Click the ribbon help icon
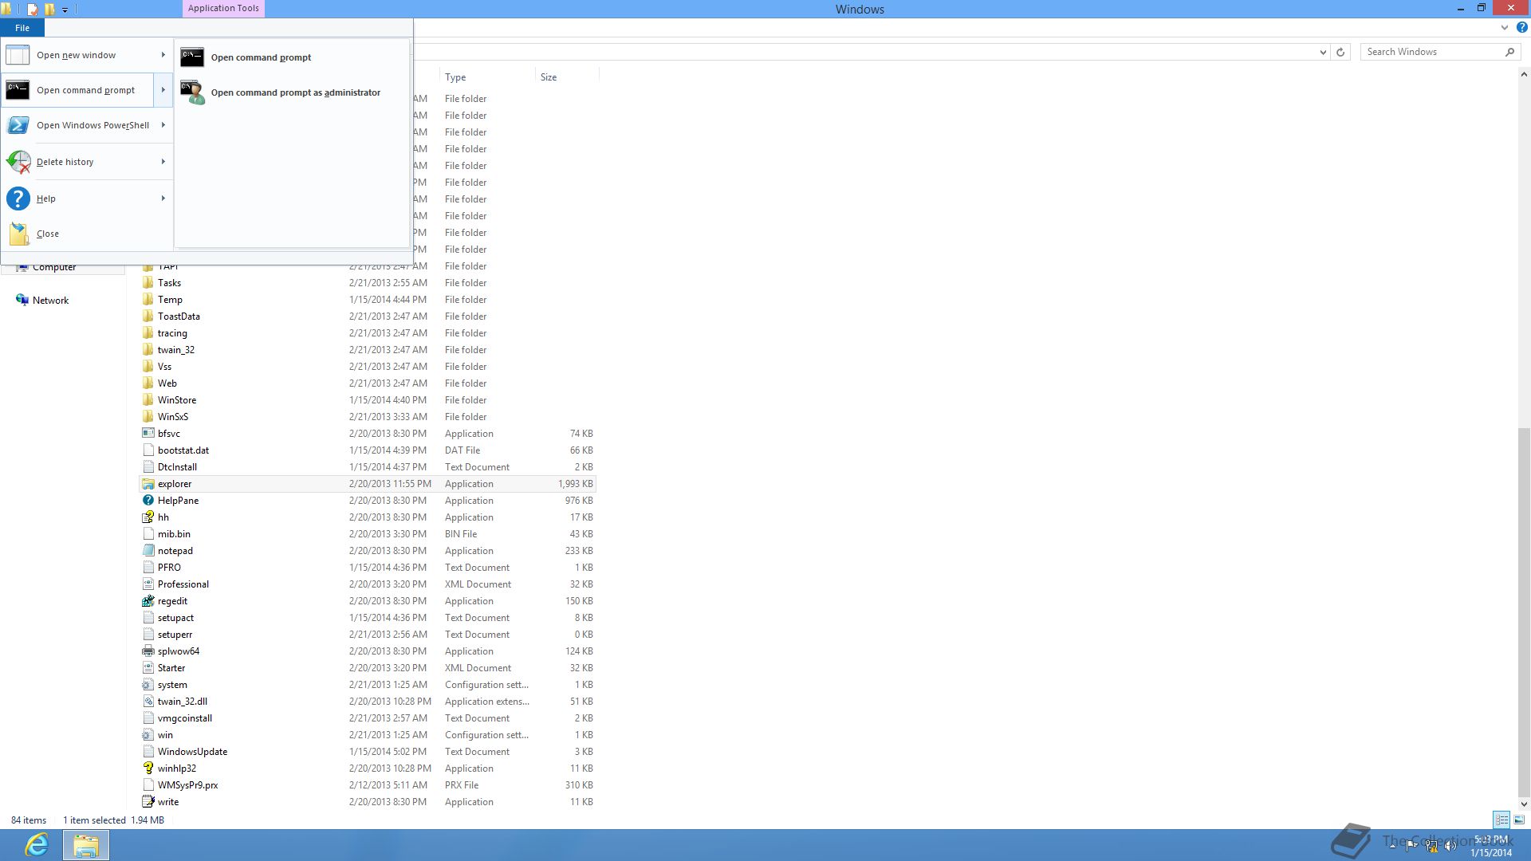Image resolution: width=1531 pixels, height=861 pixels. click(x=1521, y=27)
